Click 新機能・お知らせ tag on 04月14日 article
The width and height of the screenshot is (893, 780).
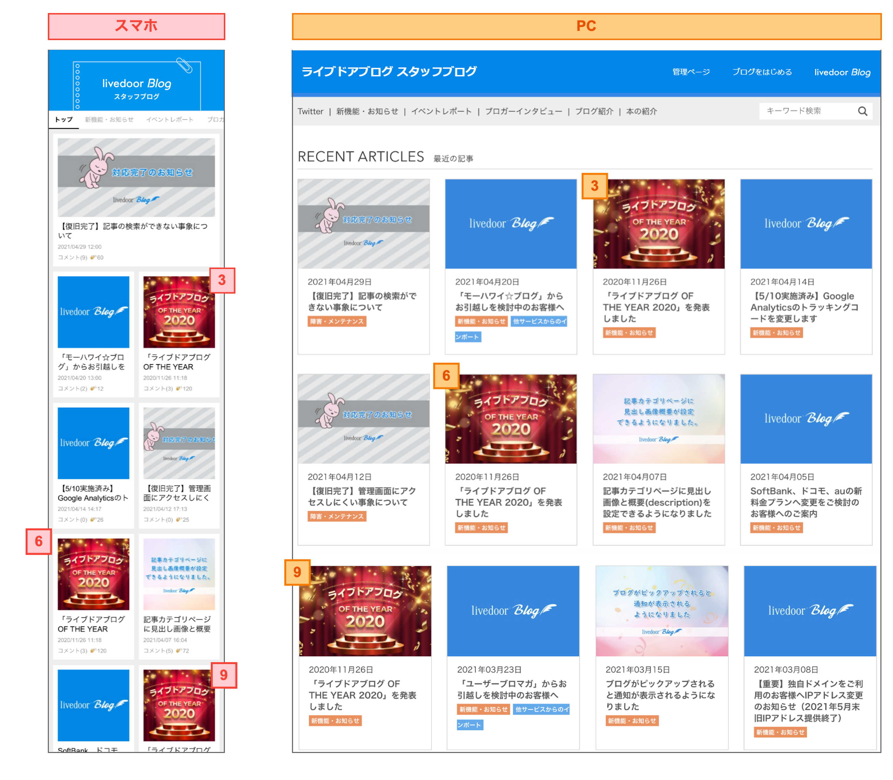[x=777, y=333]
